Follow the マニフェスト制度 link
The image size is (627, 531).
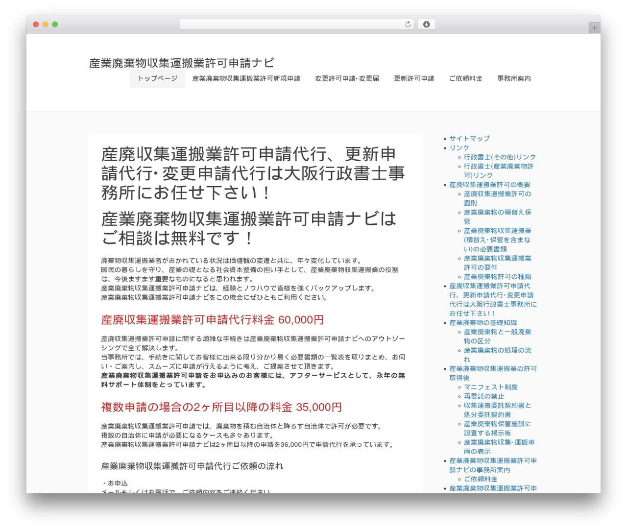[x=491, y=387]
